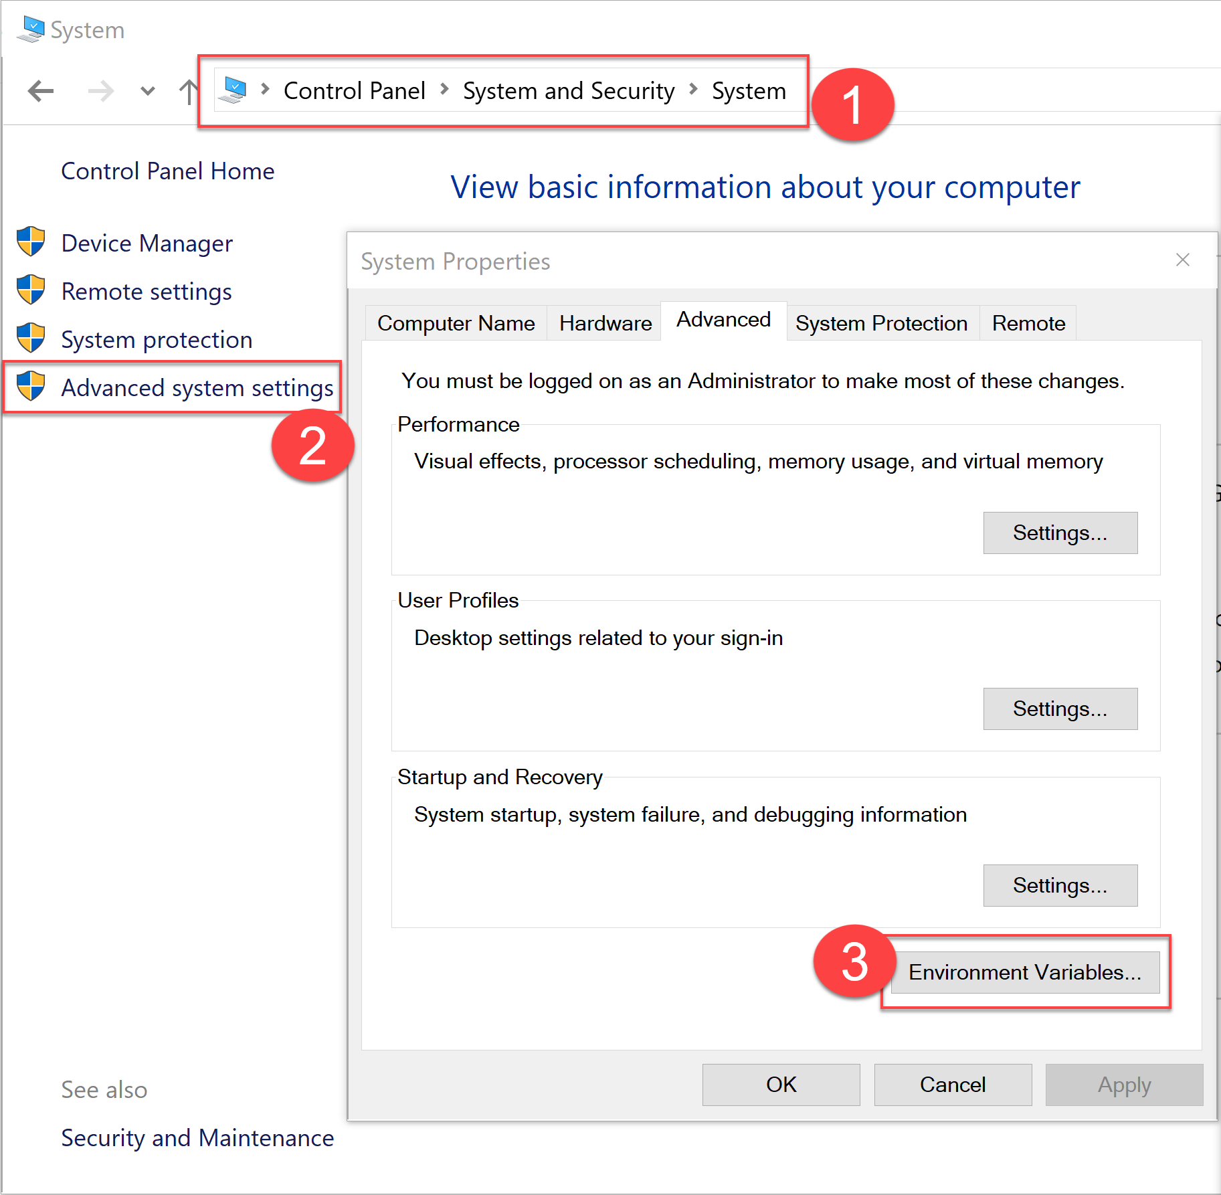
Task: Open the recent locations dropdown chevron
Action: (x=148, y=91)
